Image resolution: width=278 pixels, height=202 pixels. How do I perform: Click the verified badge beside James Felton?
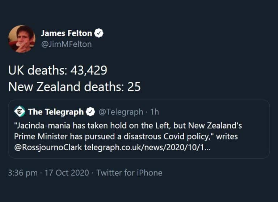point(99,34)
